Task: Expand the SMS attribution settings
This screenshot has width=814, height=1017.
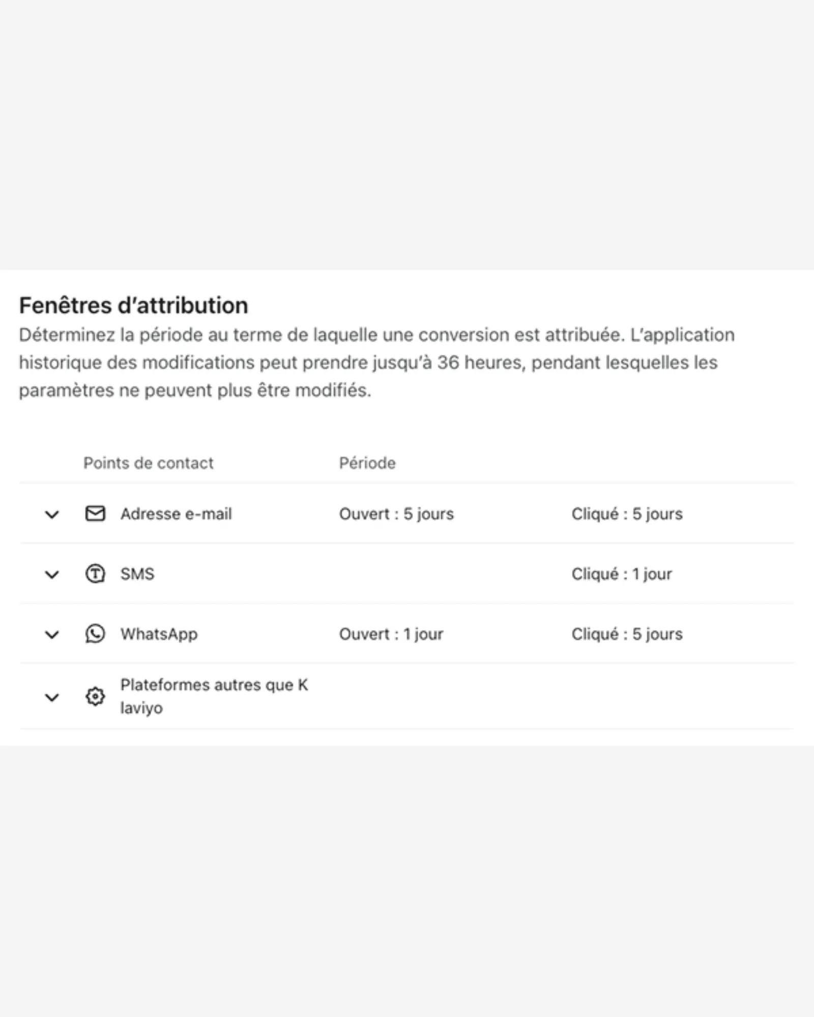Action: [x=52, y=575]
